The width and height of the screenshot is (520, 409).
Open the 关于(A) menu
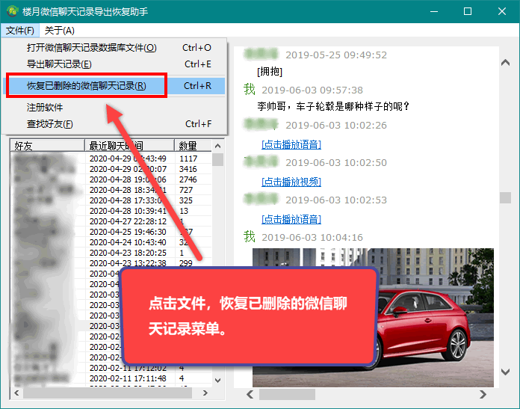tap(59, 31)
